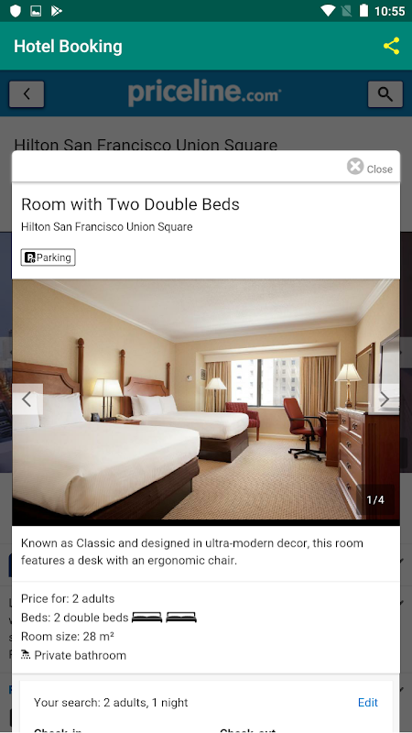
Task: Select the Room with Two Double Beds title
Action: 130,204
